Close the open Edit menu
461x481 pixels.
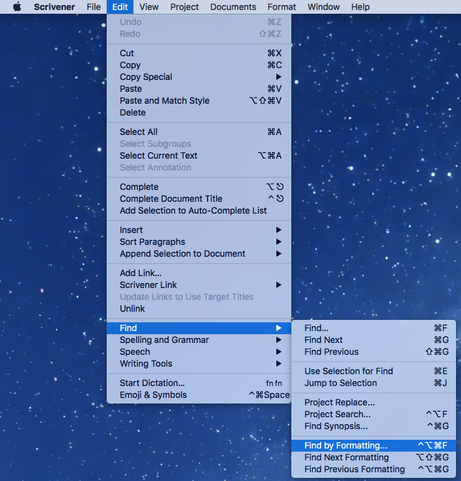pyautogui.click(x=120, y=7)
